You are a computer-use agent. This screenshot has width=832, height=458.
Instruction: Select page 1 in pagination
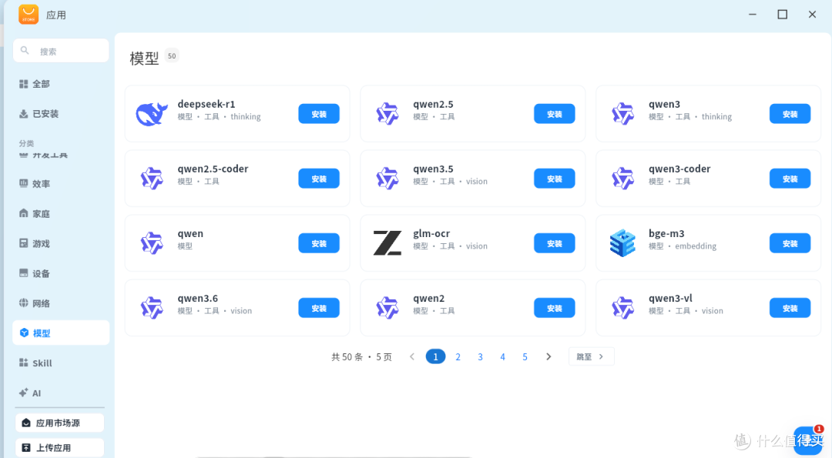click(x=435, y=356)
